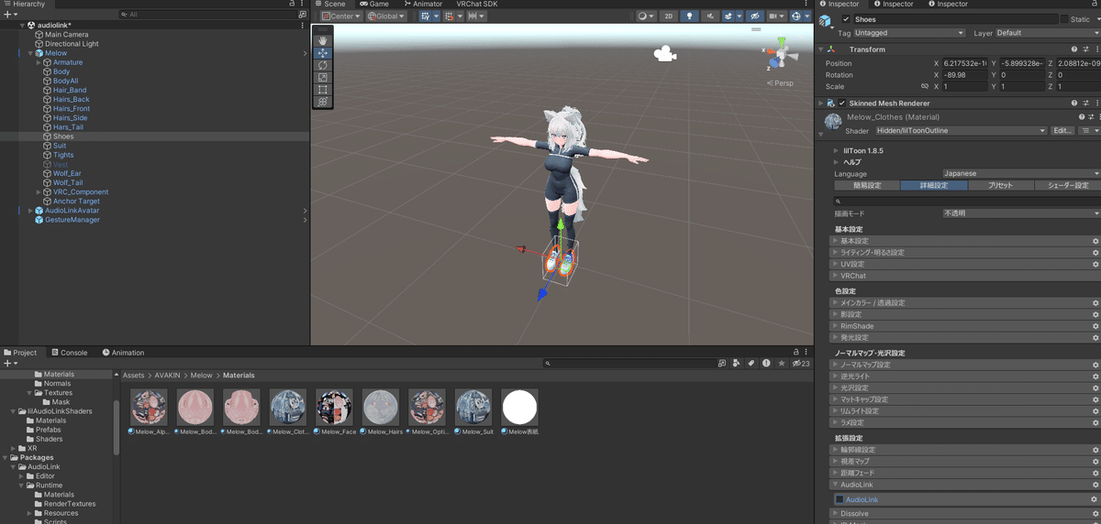The width and height of the screenshot is (1101, 524).
Task: Select the Scale tool
Action: tap(322, 78)
